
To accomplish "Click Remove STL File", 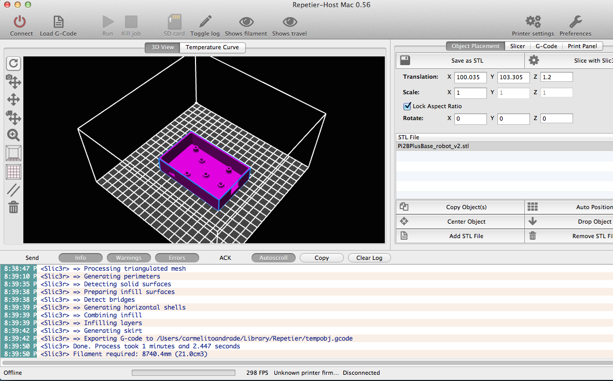I will coord(569,236).
